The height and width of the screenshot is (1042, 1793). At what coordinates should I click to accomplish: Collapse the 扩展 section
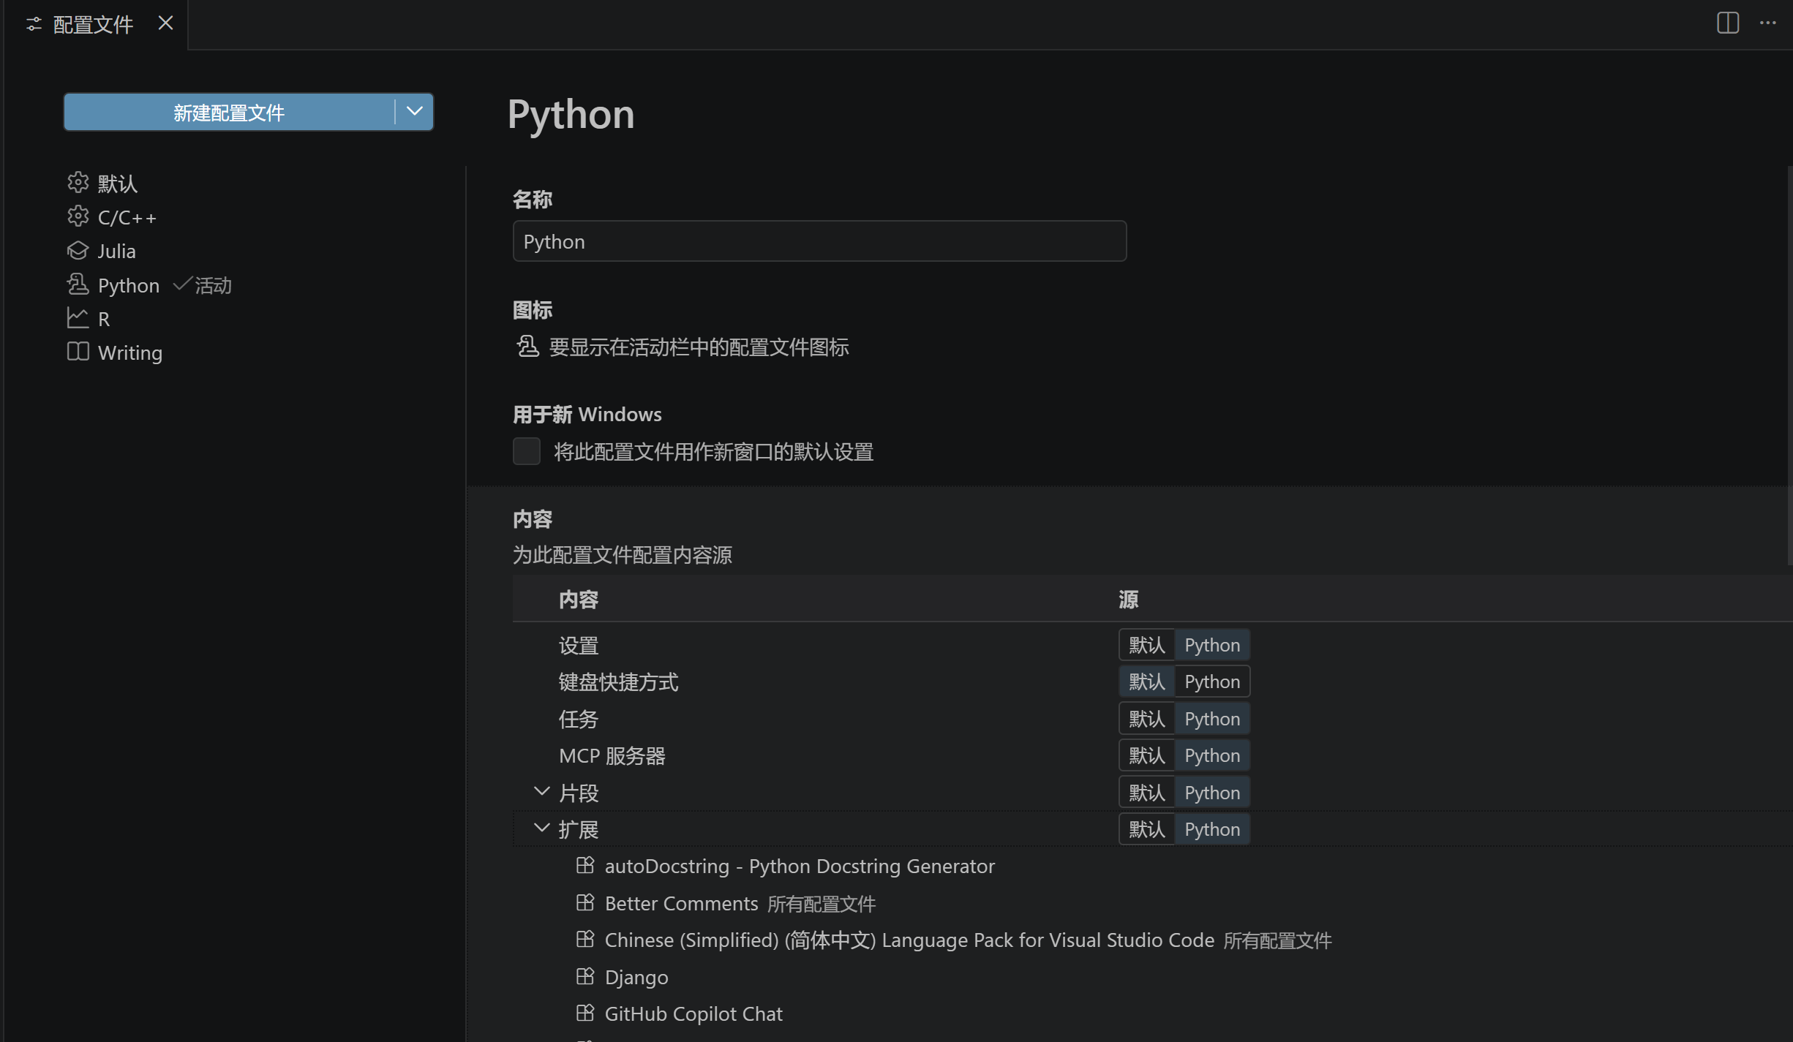pos(541,828)
